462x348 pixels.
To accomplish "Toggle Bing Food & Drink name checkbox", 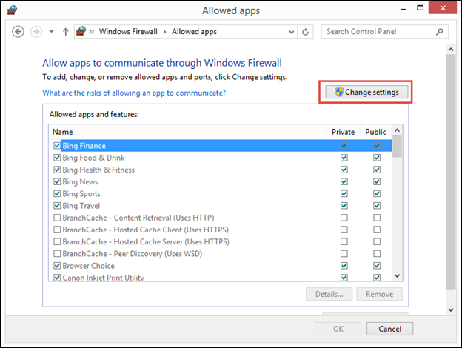I will (57, 158).
